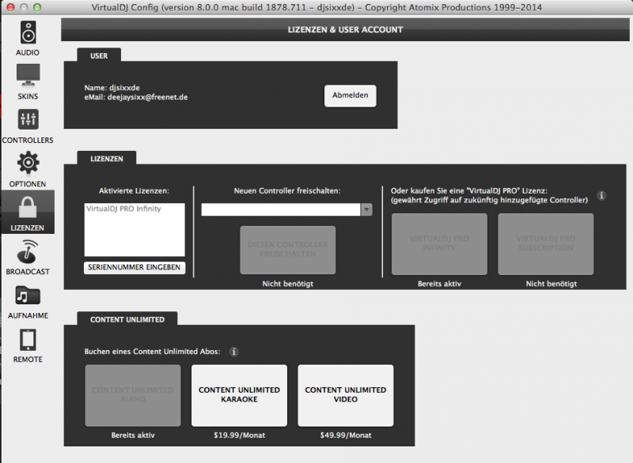The height and width of the screenshot is (463, 633).
Task: Click the AUDIO sidebar label
Action: (x=28, y=52)
